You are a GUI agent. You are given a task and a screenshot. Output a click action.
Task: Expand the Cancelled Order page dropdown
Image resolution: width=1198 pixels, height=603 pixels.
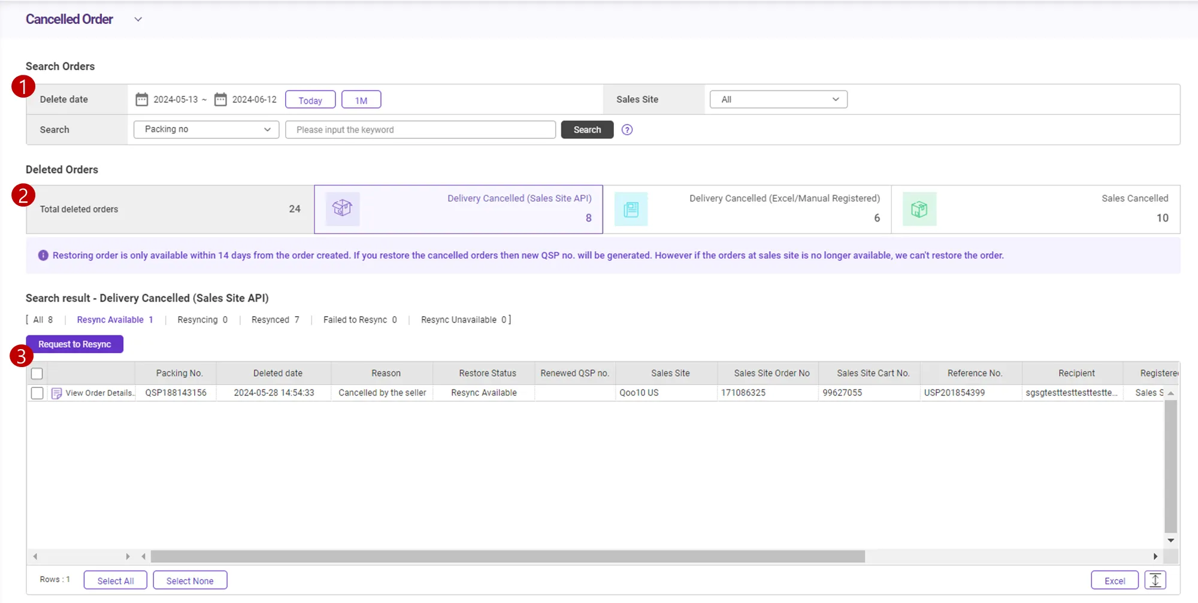138,20
